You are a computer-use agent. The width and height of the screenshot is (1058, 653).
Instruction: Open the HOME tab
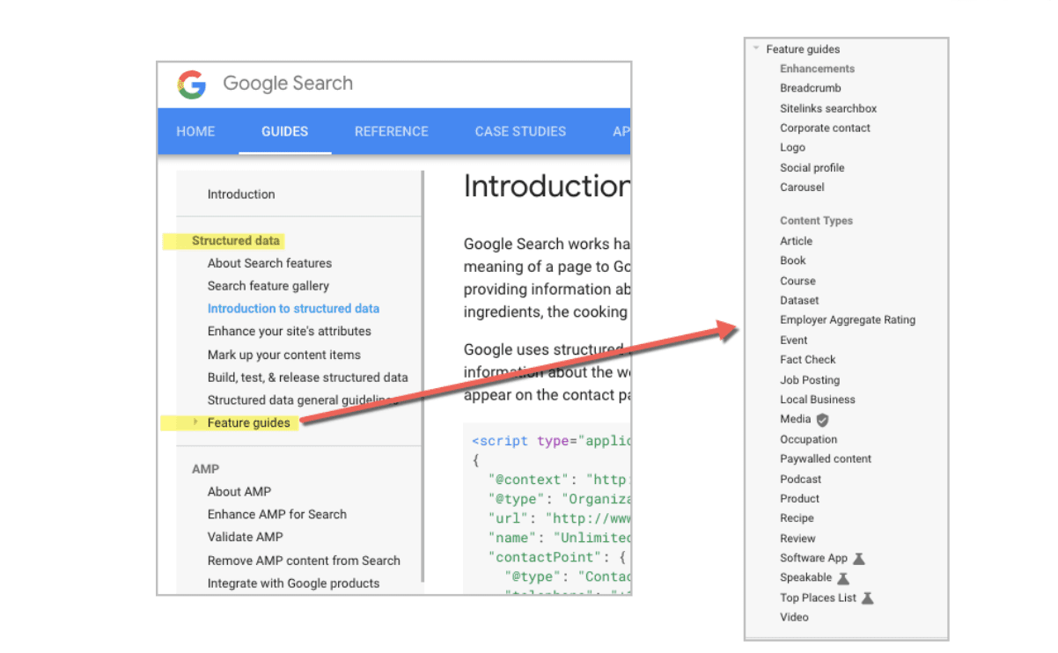click(195, 131)
